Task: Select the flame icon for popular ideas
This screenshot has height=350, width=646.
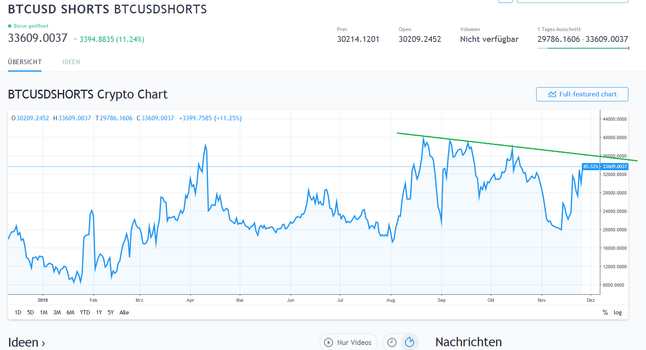Action: coord(410,342)
